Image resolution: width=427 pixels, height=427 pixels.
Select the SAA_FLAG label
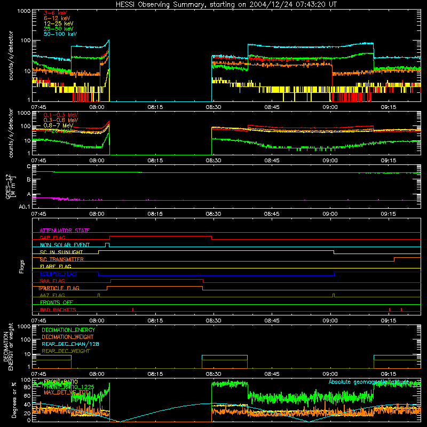(52, 281)
